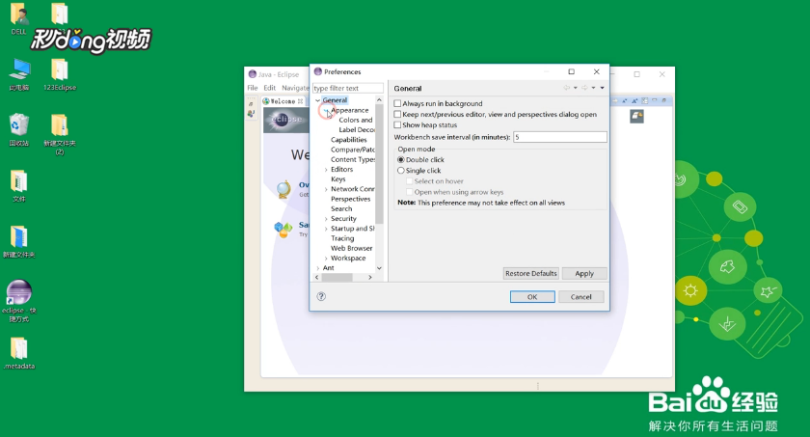Toggle Keep next/previous editor dialog open checkbox

click(x=397, y=114)
